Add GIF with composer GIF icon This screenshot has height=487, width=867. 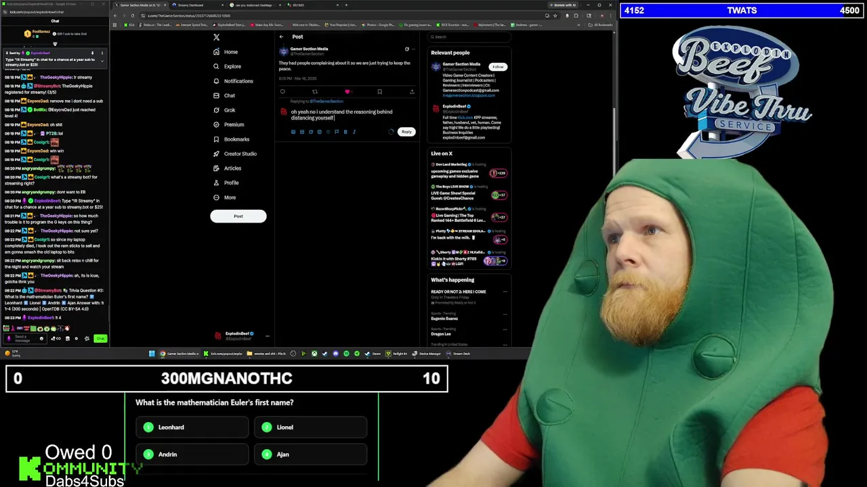tap(302, 132)
